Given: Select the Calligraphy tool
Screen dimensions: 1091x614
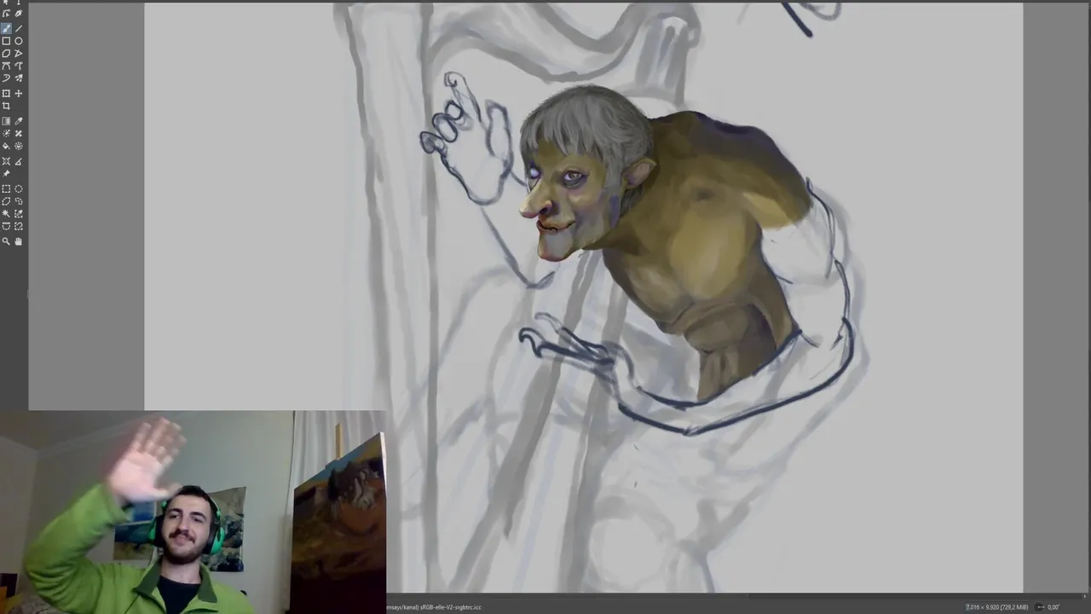Looking at the screenshot, I should [19, 14].
